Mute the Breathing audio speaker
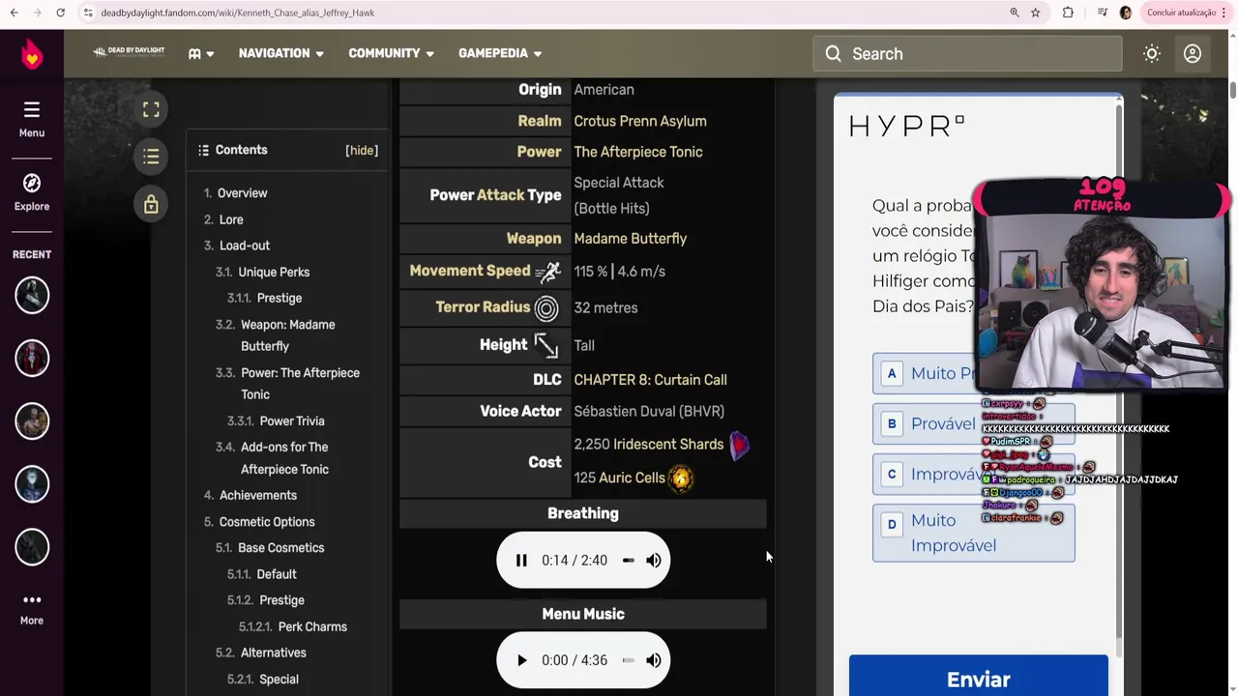 click(654, 560)
